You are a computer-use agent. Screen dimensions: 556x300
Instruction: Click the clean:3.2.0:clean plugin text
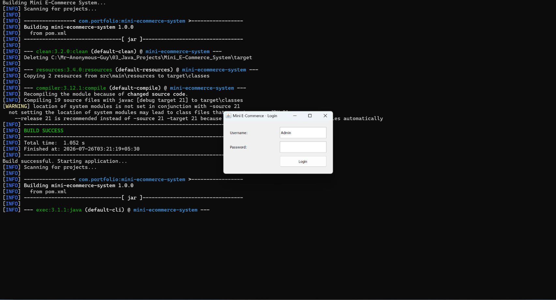coord(62,51)
